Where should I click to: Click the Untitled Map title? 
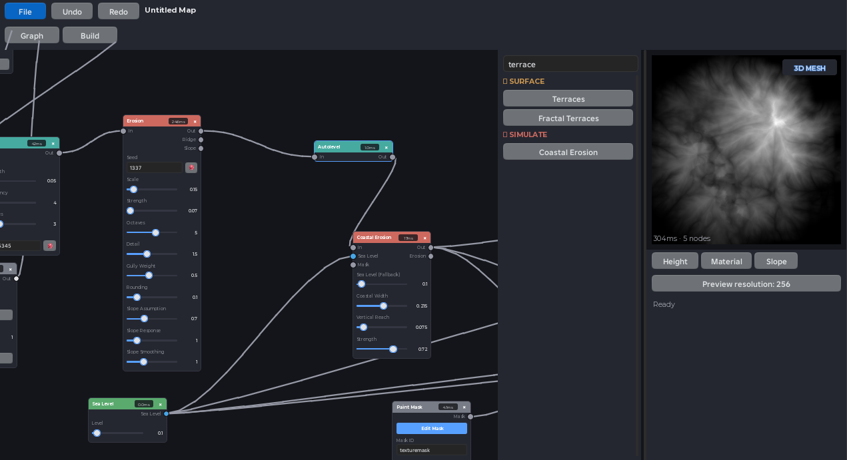pos(170,11)
